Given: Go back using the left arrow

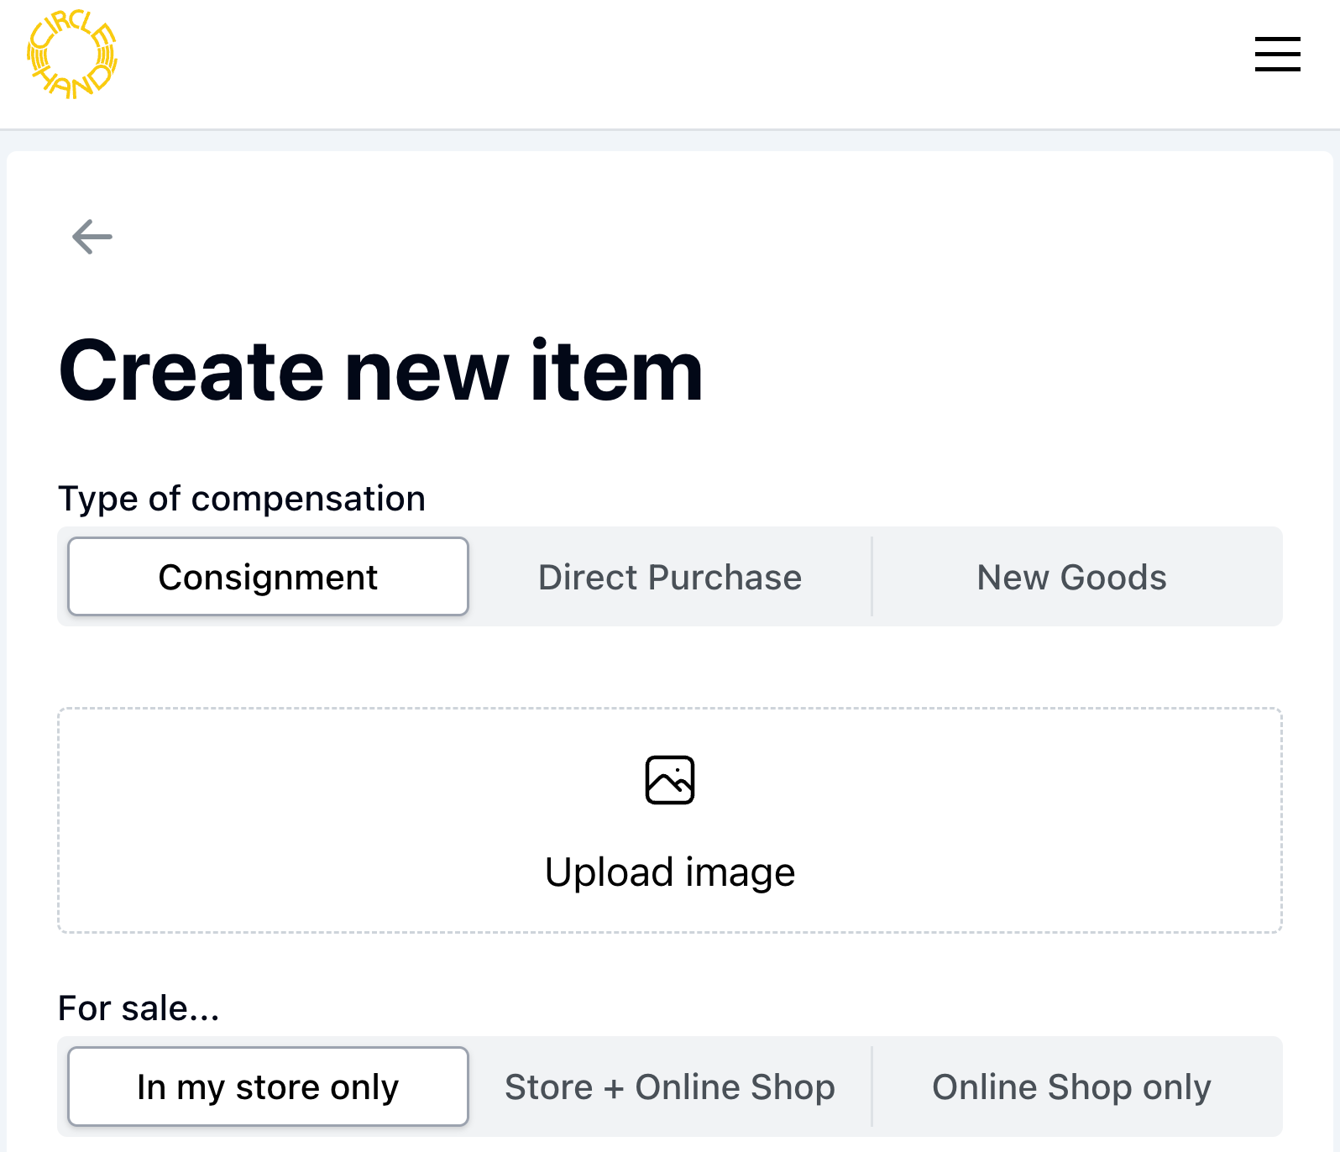Looking at the screenshot, I should click(x=92, y=237).
